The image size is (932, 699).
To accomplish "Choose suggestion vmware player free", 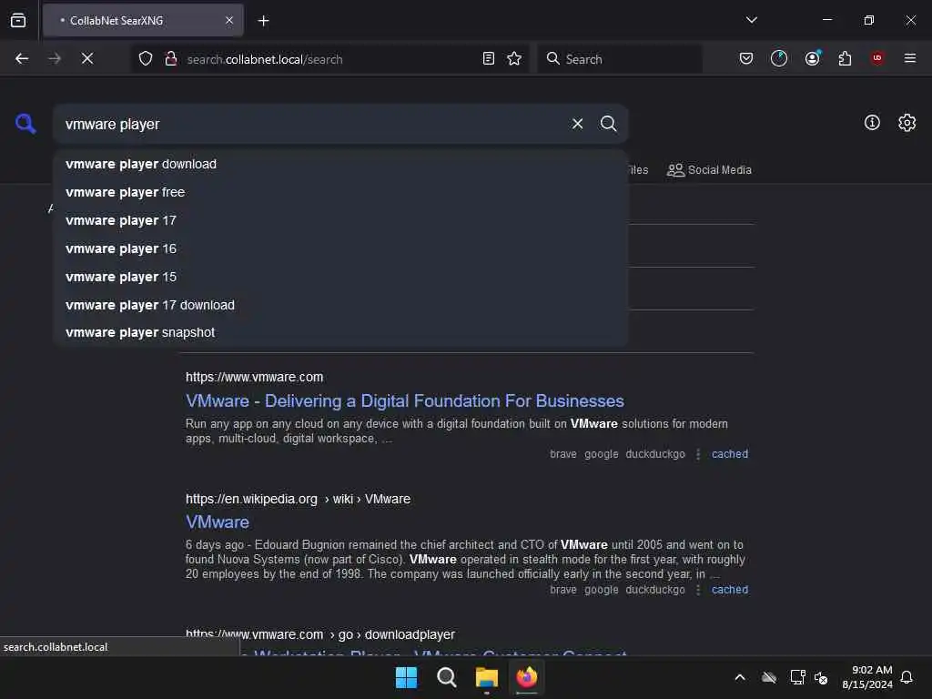I will pos(340,192).
